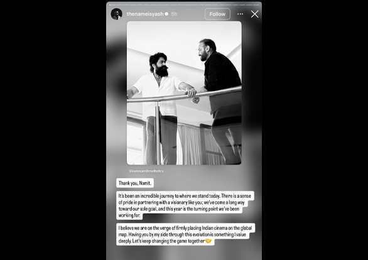Tap the @iamnamitmalhotra mention under the photo
Image resolution: width=368 pixels, height=260 pixels.
point(146,171)
